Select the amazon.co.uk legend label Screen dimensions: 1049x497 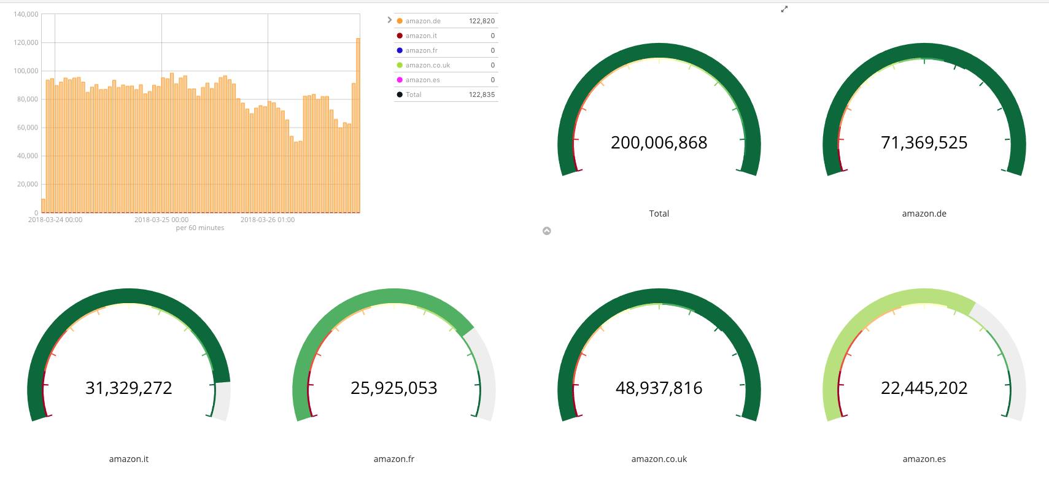pyautogui.click(x=428, y=65)
